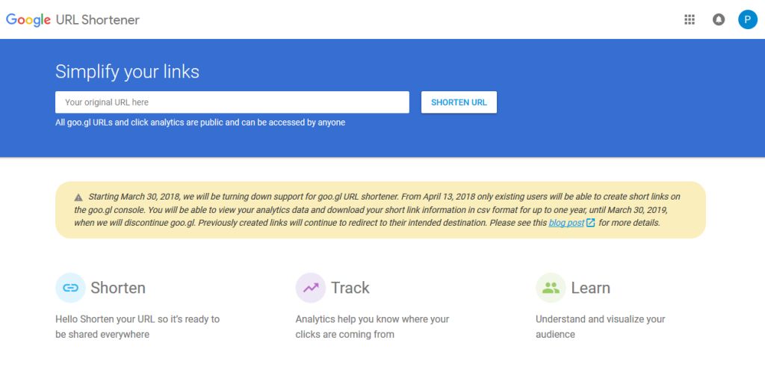Click the warning triangle icon in notice
This screenshot has width=765, height=373.
point(78,197)
